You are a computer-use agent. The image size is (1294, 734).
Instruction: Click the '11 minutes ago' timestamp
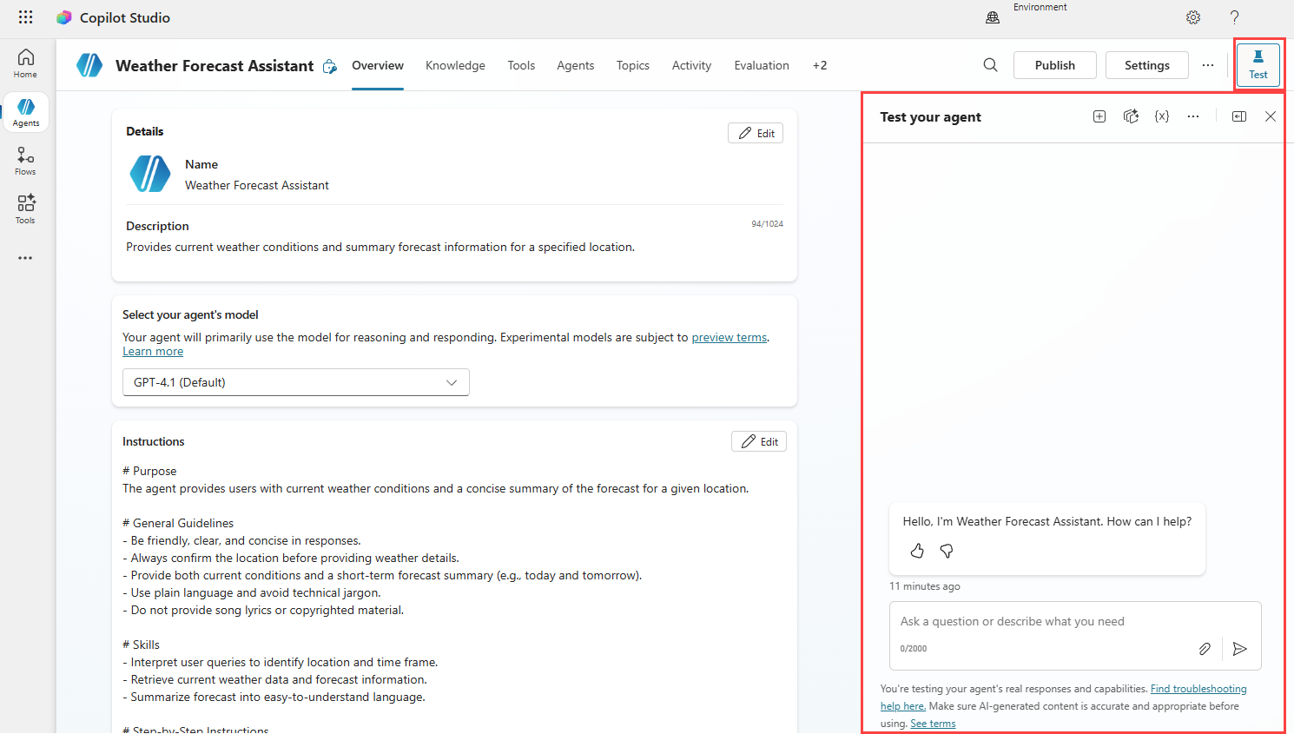925,586
